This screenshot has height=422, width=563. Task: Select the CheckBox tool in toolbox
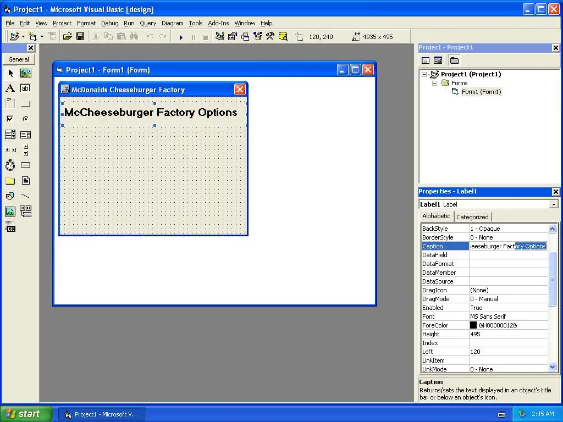point(10,119)
